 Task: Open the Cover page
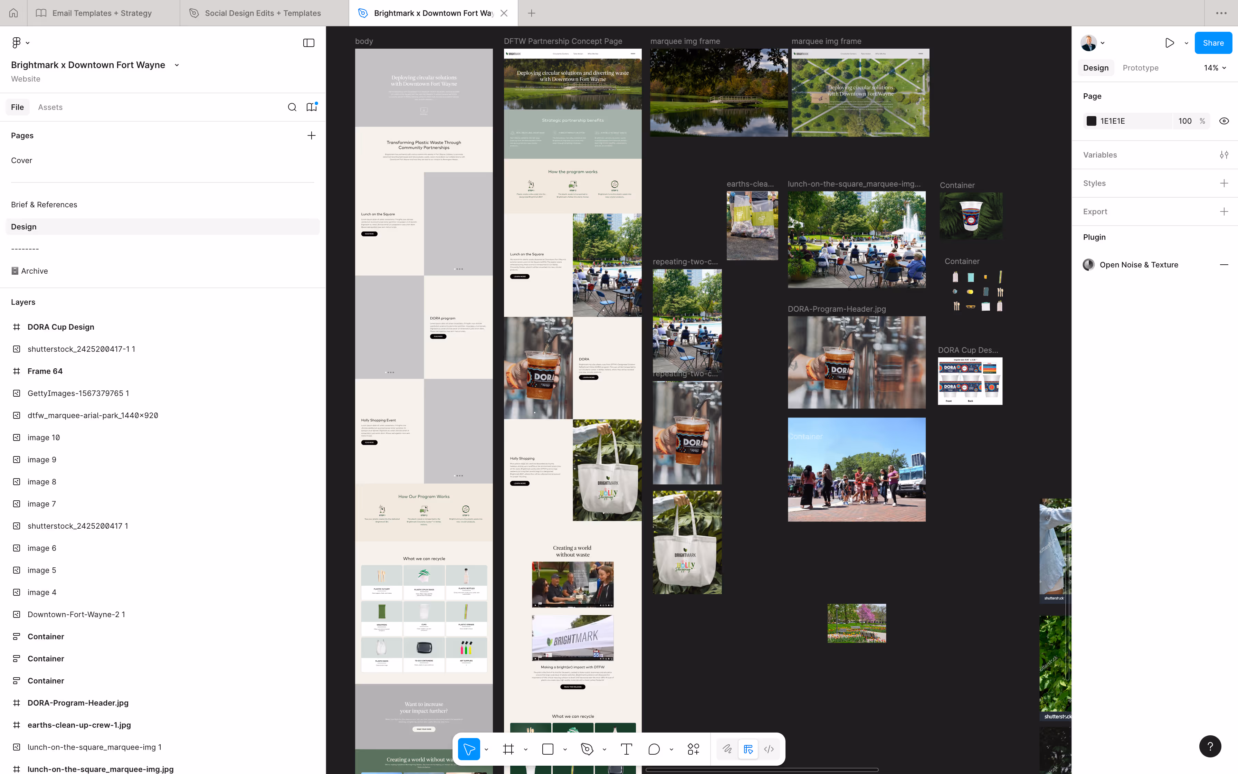[x=163, y=161]
